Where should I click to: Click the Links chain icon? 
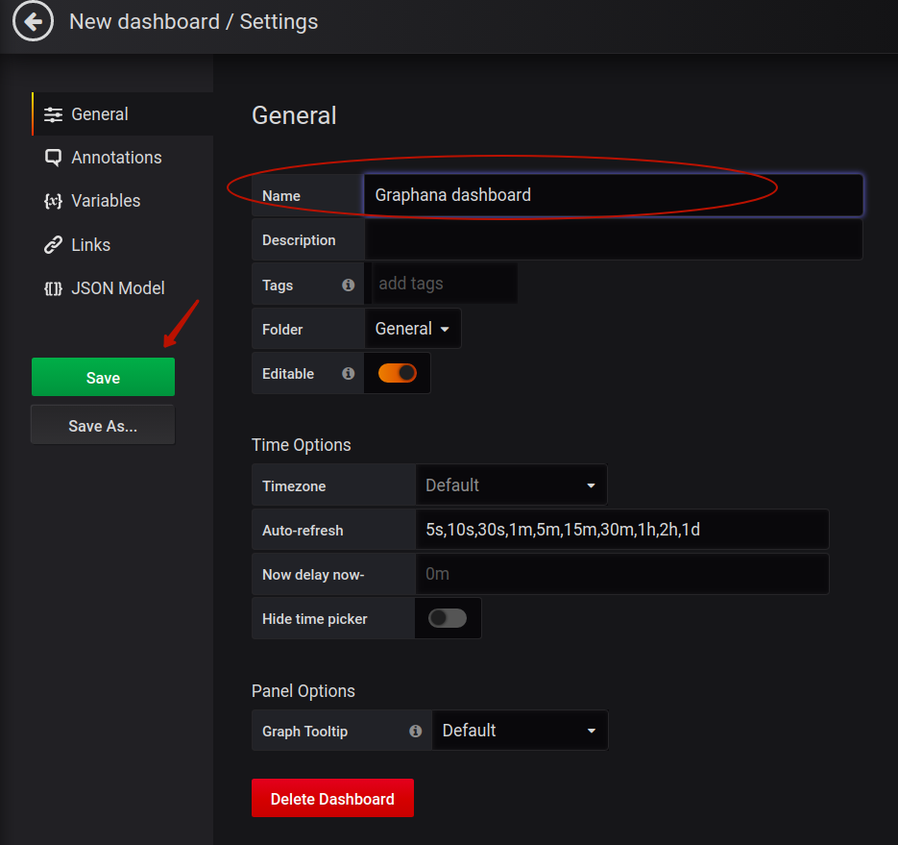click(x=53, y=245)
